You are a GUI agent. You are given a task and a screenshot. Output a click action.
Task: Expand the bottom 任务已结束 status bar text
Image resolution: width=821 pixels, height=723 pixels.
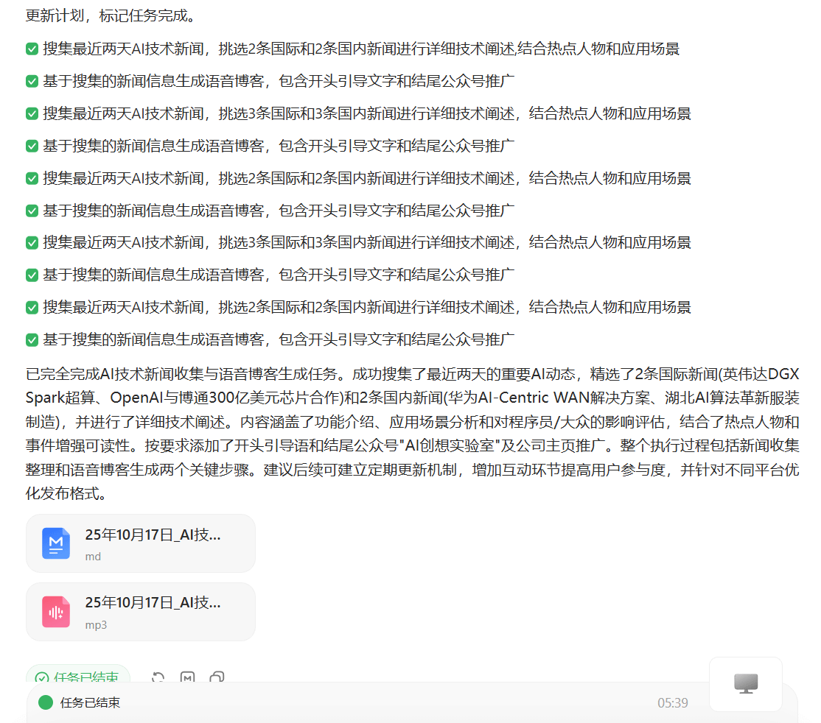[90, 702]
